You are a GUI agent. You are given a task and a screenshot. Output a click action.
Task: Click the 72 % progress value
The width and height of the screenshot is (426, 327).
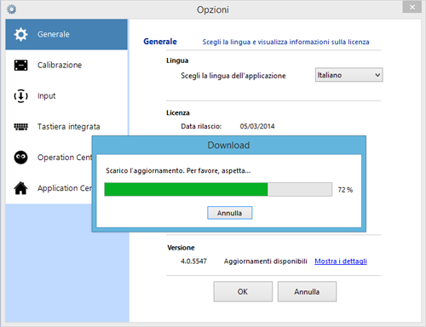(345, 190)
